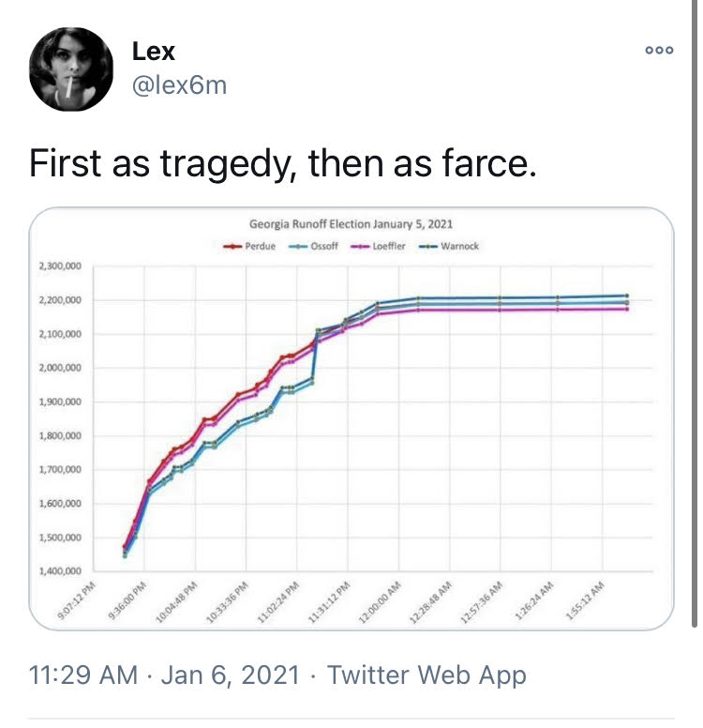Open the Lex display name profile link
Image resolution: width=703 pixels, height=728 pixels.
pos(154,51)
